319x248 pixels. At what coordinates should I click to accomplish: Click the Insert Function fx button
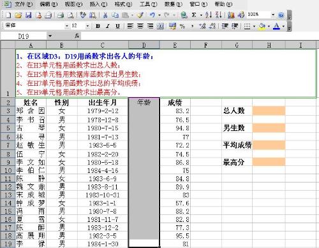click(77, 36)
